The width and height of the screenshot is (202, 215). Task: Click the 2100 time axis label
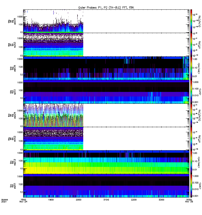(x=106, y=200)
